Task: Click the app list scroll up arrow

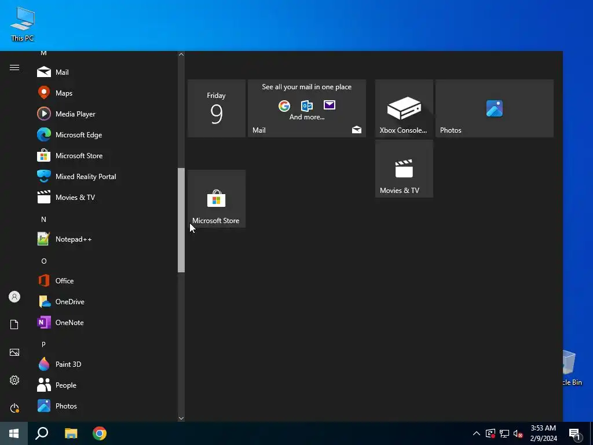Action: [x=181, y=54]
